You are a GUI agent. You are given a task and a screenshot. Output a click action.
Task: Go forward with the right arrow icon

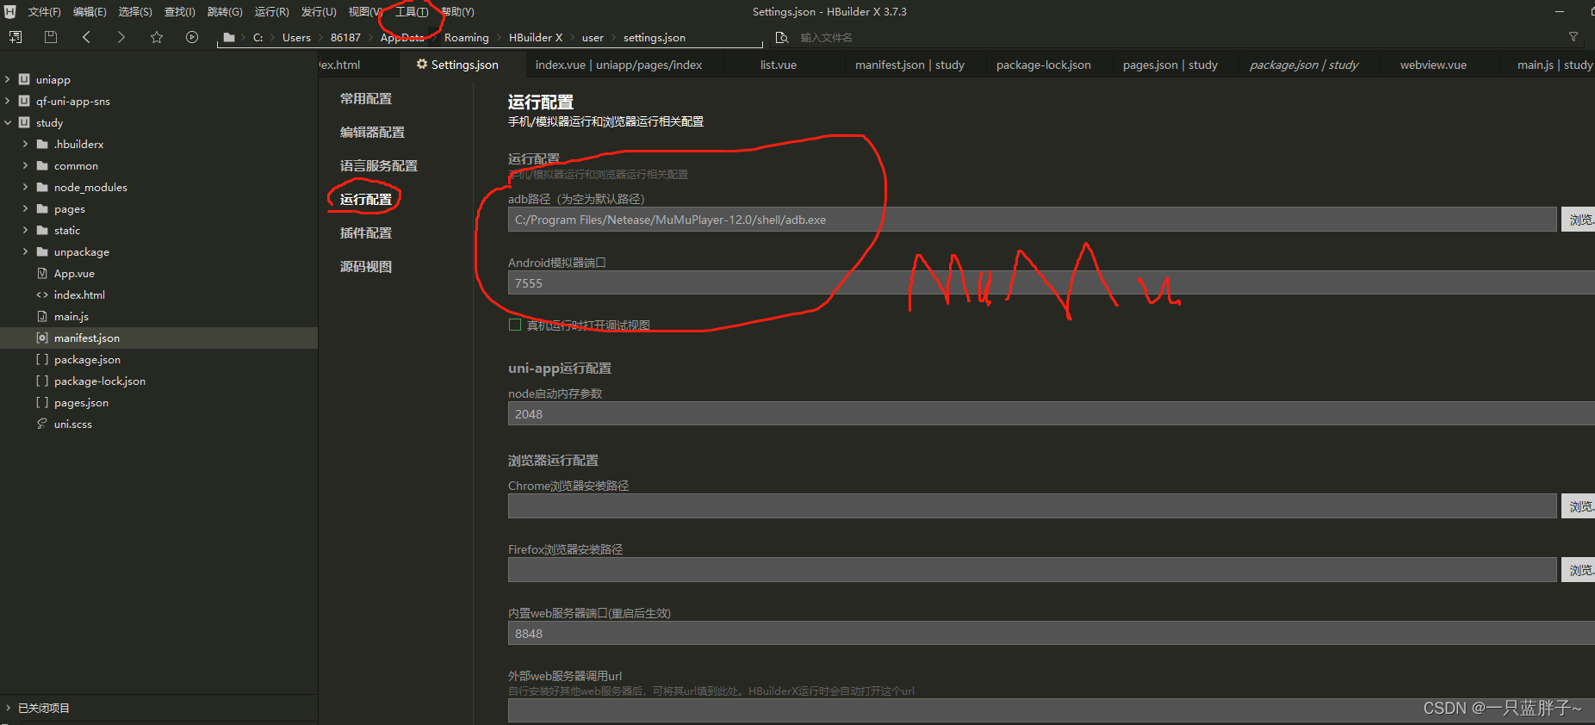(x=121, y=37)
